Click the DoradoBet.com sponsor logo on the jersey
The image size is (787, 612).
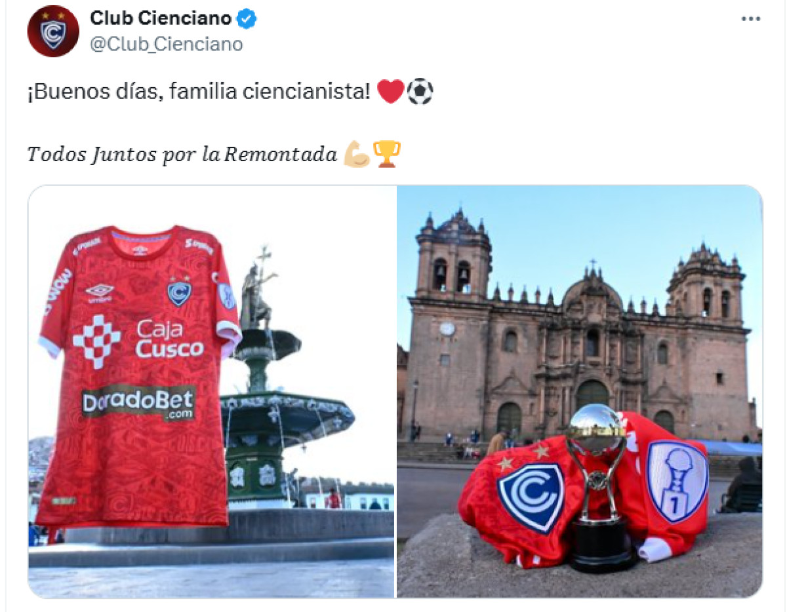(138, 402)
